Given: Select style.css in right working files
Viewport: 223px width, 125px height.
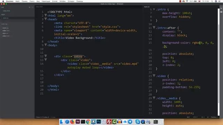Looking at the screenshot, I should 6,18.
